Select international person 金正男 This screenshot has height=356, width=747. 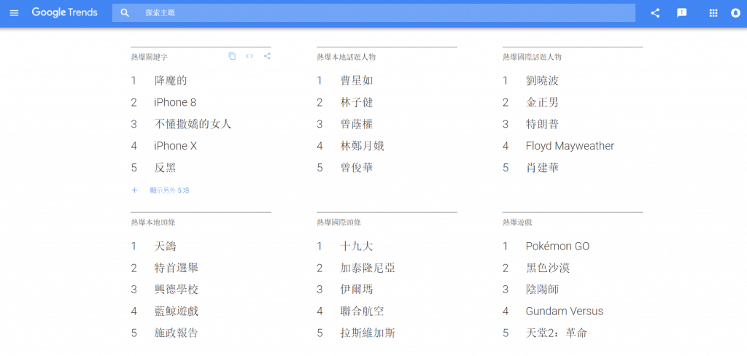pos(542,102)
